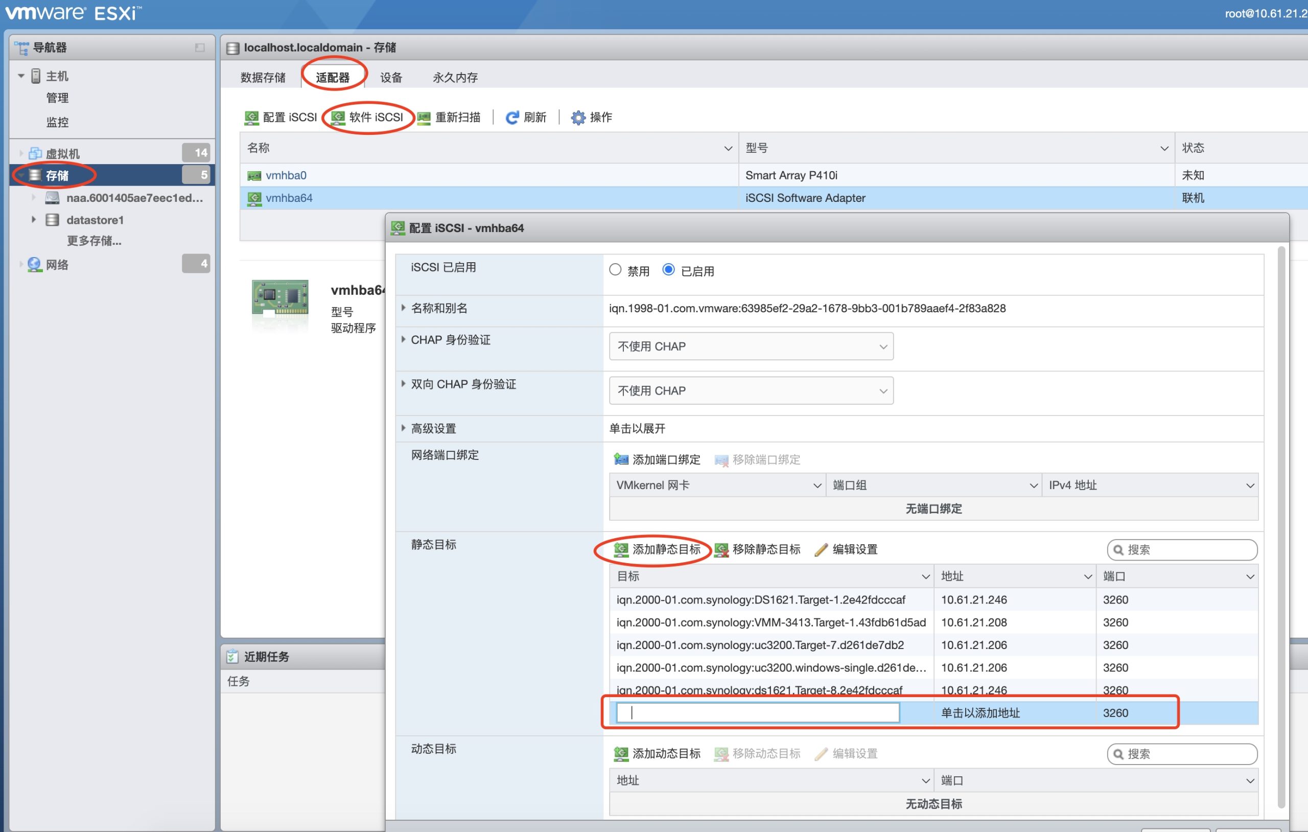Click the Network (网络) globe icon
This screenshot has height=832, width=1308.
35,265
